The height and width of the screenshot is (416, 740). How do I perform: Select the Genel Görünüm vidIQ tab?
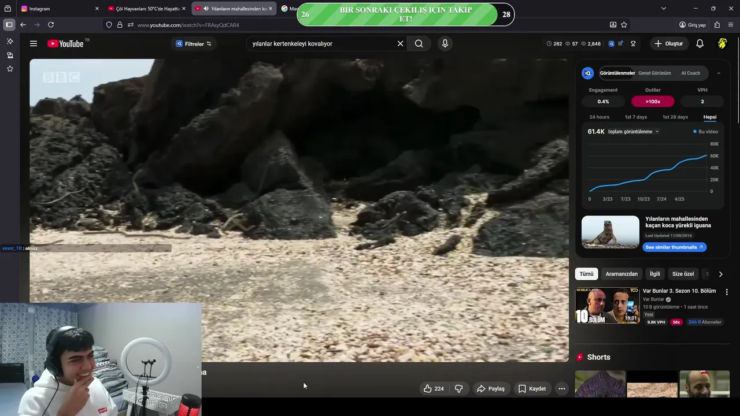tap(654, 73)
